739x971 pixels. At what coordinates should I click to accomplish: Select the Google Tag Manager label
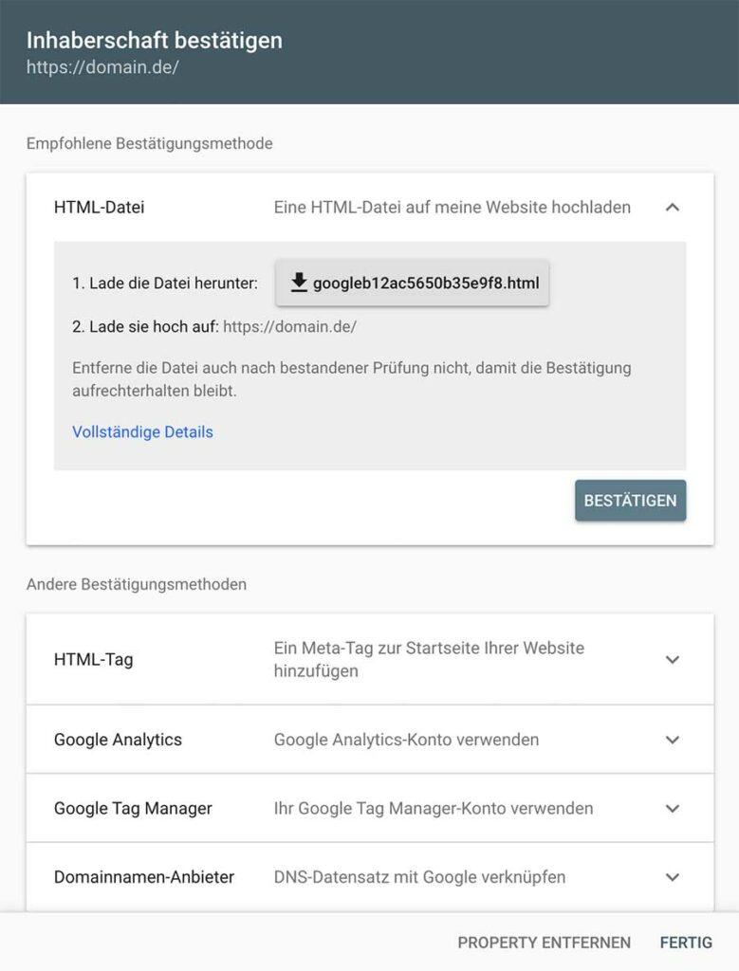[x=133, y=809]
